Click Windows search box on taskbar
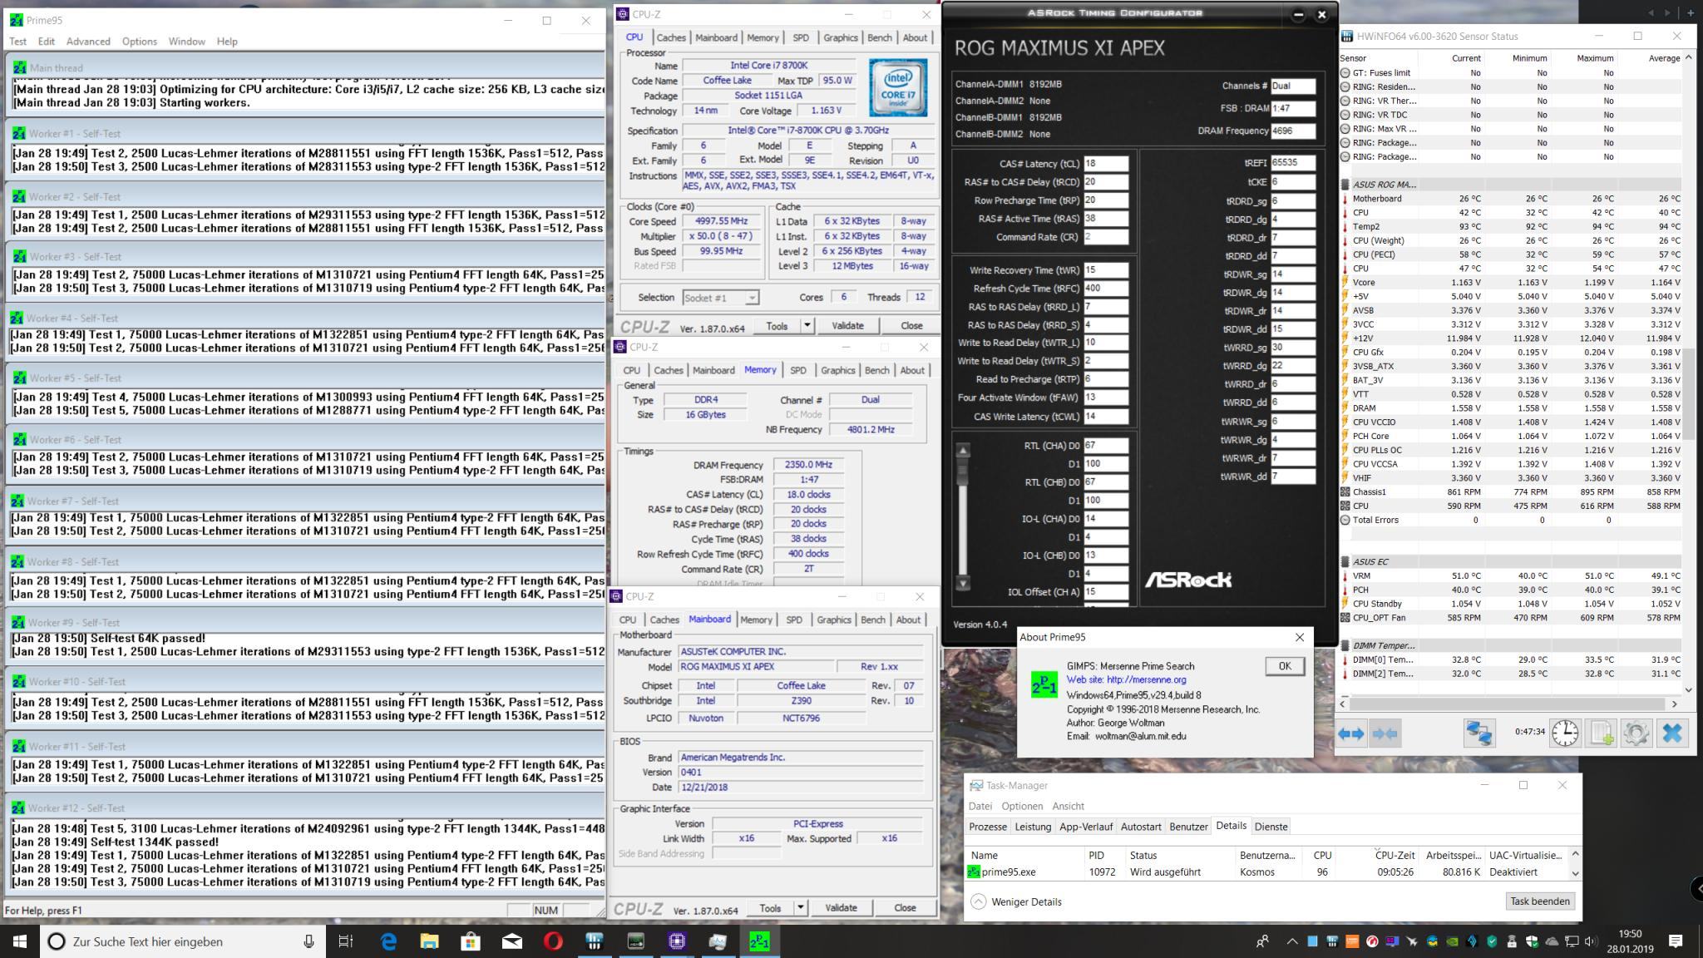Viewport: 1703px width, 958px height. 181,941
